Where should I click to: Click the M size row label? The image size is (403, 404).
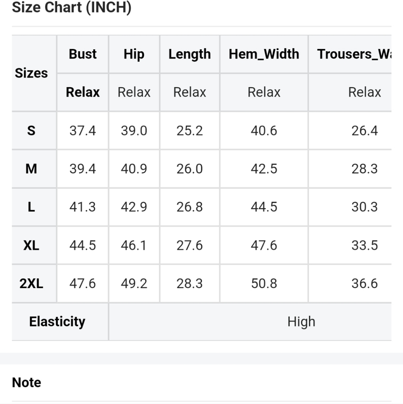pyautogui.click(x=31, y=168)
